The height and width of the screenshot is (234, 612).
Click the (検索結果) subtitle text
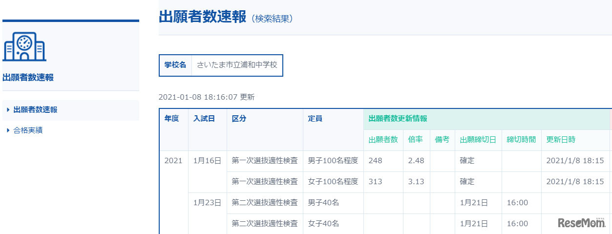click(x=272, y=19)
